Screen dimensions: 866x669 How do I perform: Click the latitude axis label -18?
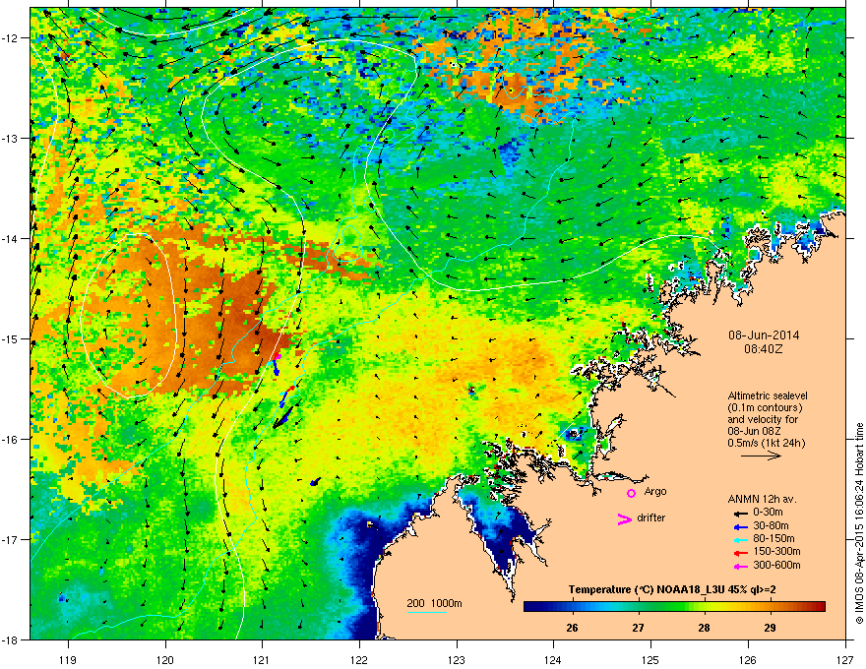click(x=11, y=639)
